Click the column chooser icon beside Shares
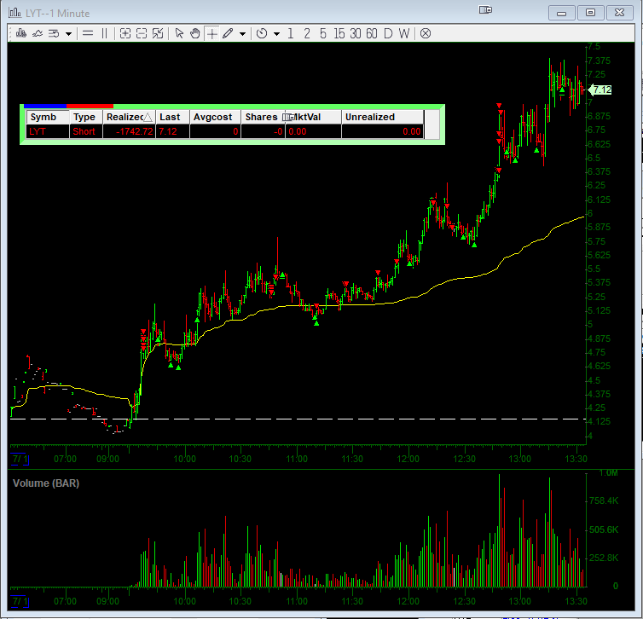 pos(288,118)
